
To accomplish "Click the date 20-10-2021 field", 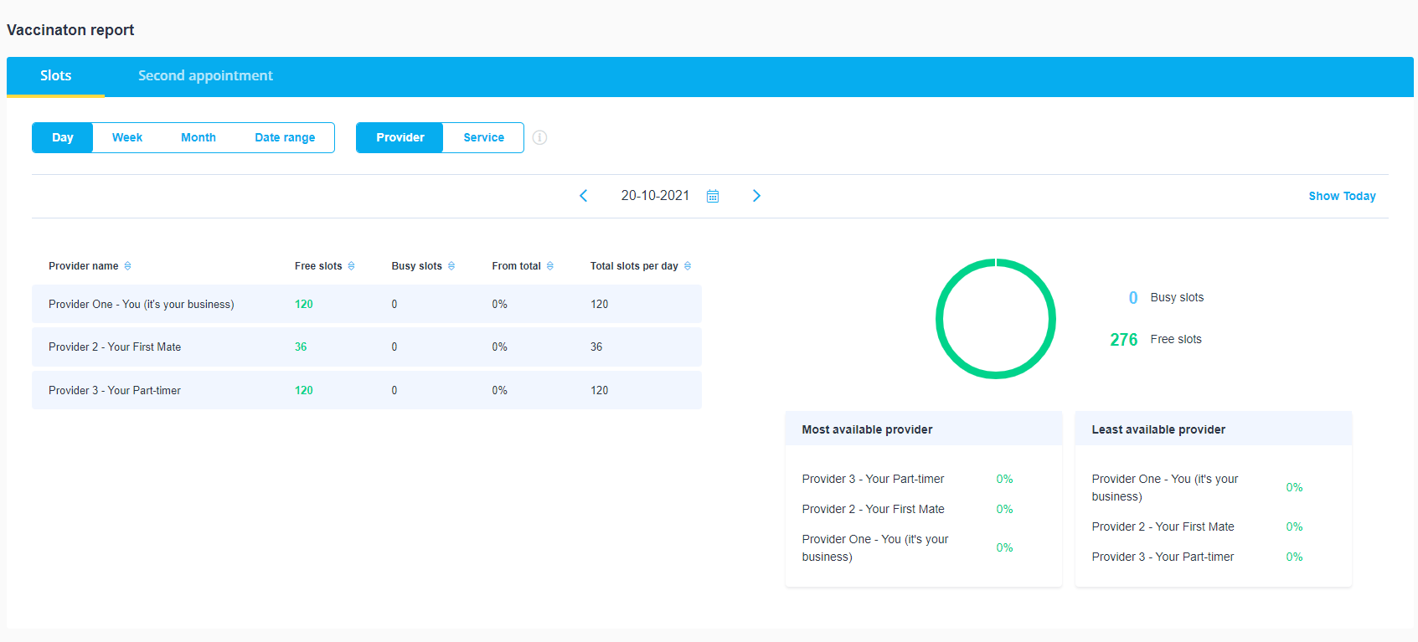I will [x=655, y=196].
